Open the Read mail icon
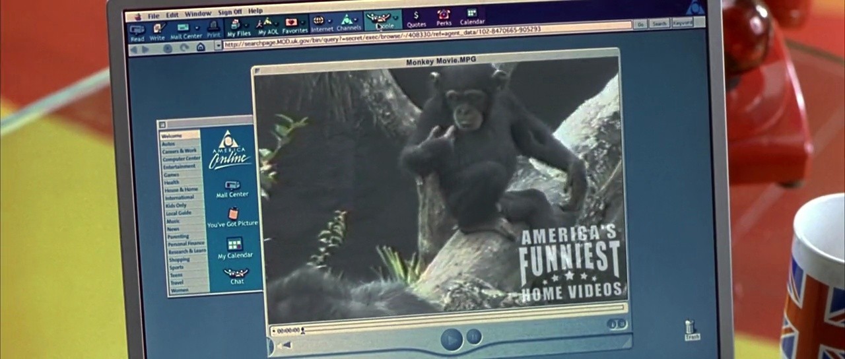The image size is (845, 359). (137, 32)
